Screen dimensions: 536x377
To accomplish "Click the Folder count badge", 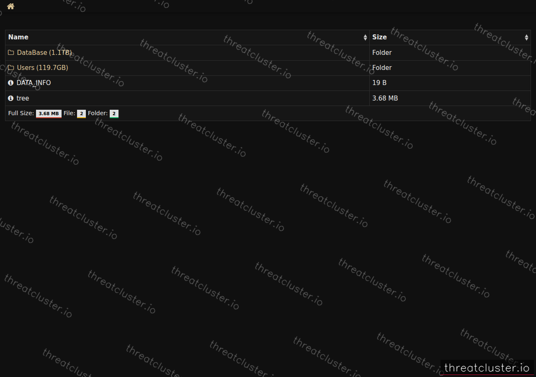I will click(114, 114).
